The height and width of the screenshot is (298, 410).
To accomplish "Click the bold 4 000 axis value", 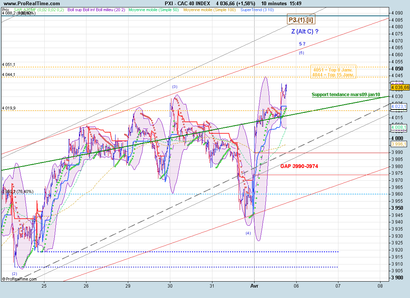I will [397, 138].
